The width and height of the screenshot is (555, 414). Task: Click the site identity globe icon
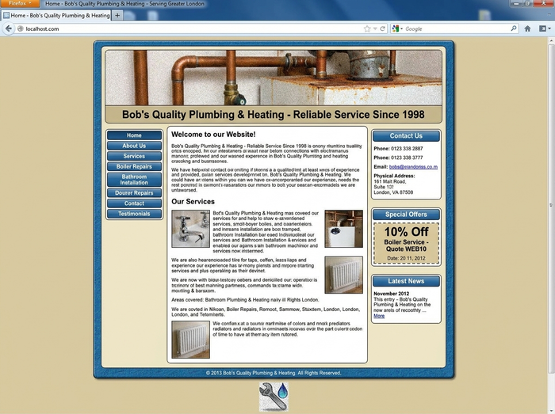[20, 28]
